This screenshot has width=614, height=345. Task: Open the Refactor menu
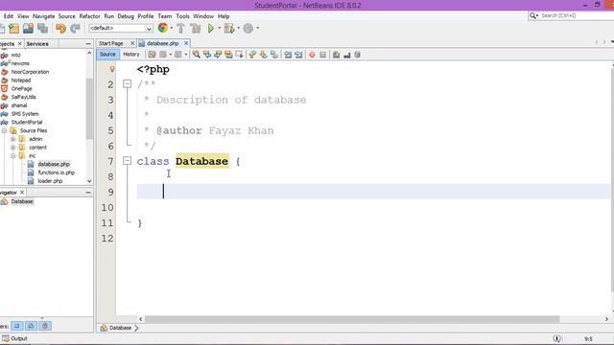89,16
